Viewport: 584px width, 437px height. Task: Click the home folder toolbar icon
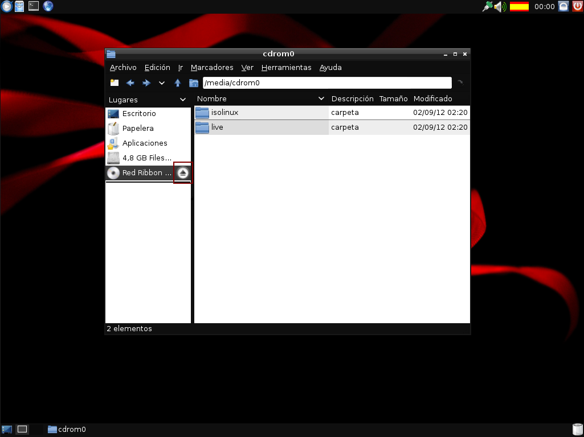(x=194, y=83)
